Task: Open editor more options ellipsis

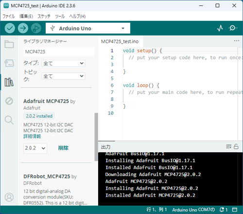Action: click(237, 41)
